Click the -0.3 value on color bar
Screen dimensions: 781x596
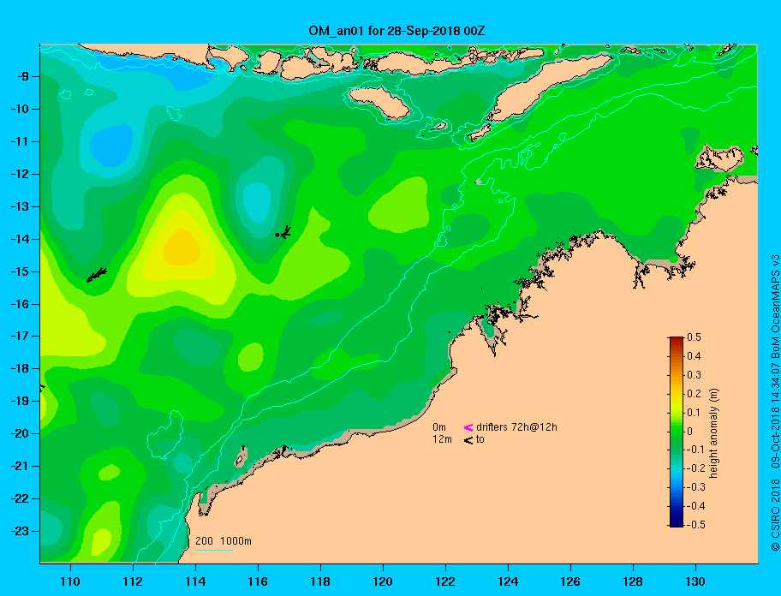[x=696, y=487]
